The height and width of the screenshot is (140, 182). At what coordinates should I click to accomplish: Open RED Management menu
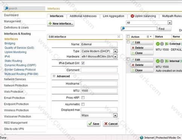15,123
